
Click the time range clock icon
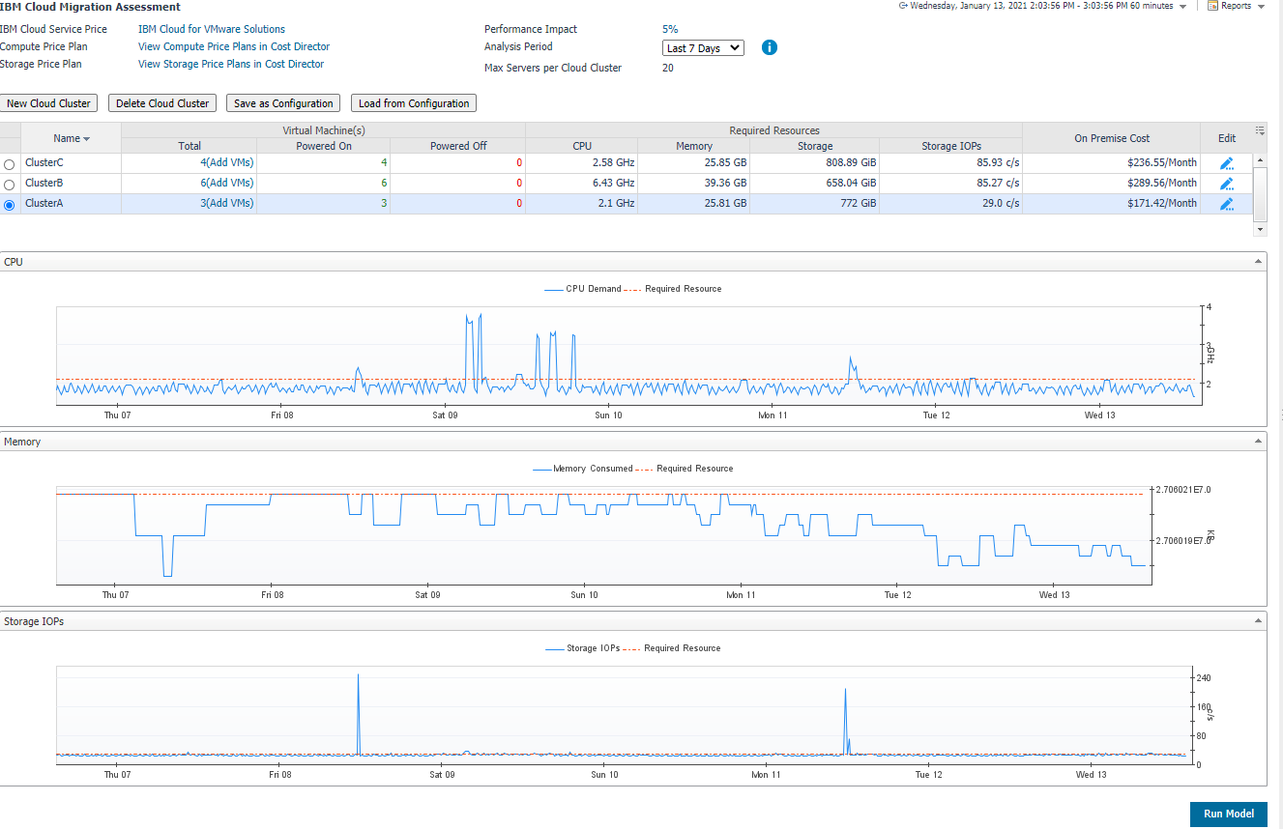coord(903,6)
